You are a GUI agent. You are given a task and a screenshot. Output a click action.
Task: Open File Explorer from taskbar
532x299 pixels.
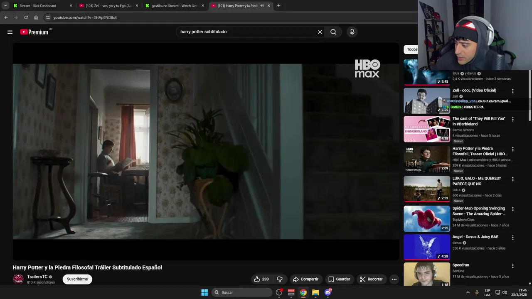[315, 292]
